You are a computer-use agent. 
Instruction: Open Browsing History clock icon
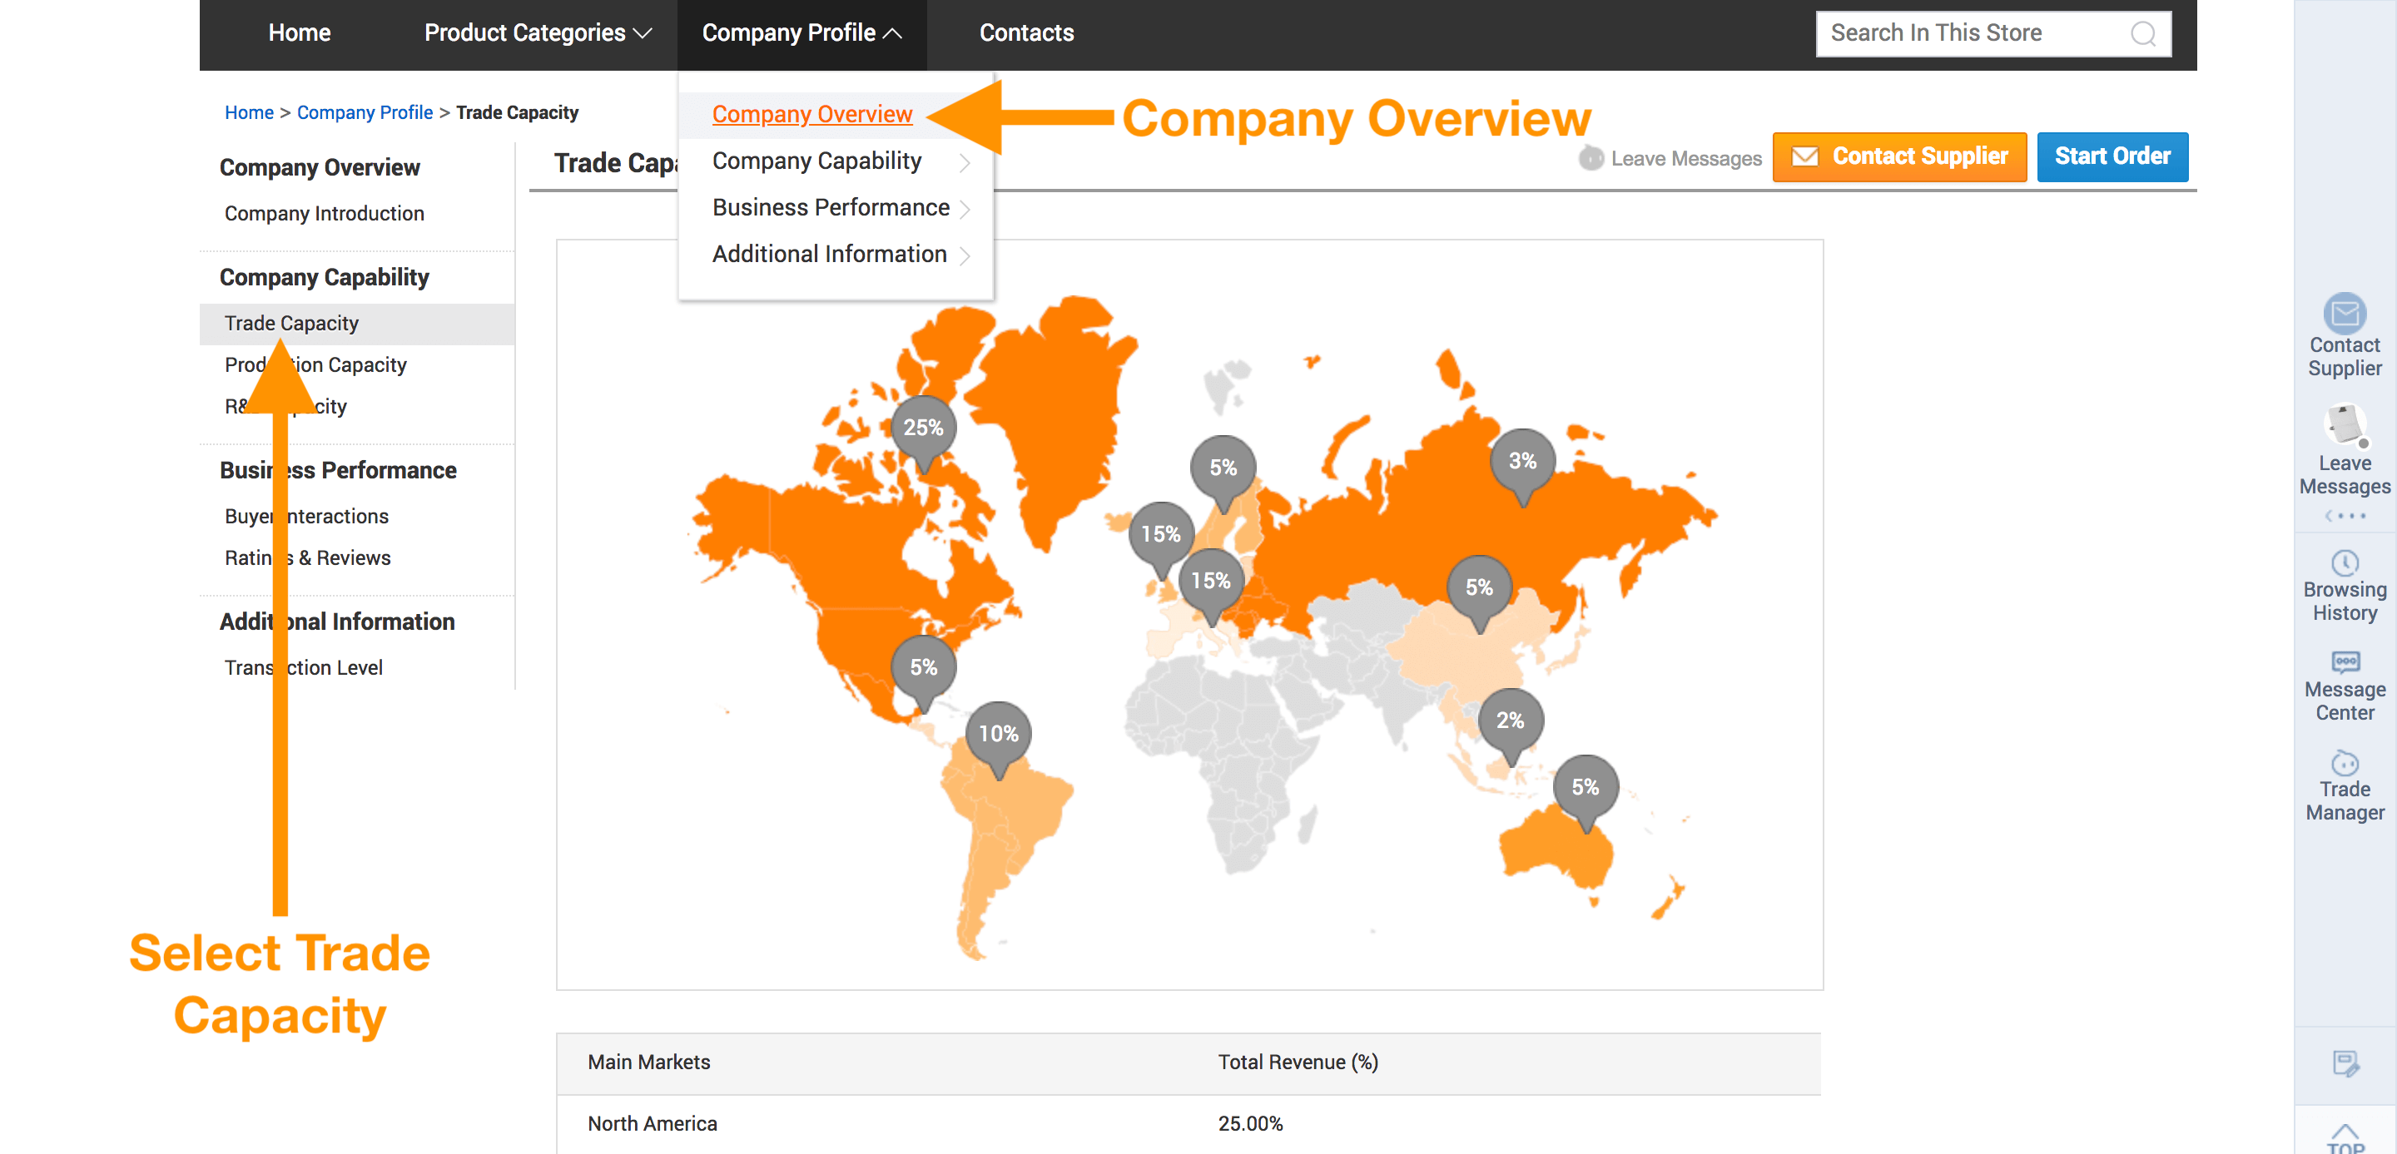tap(2344, 562)
